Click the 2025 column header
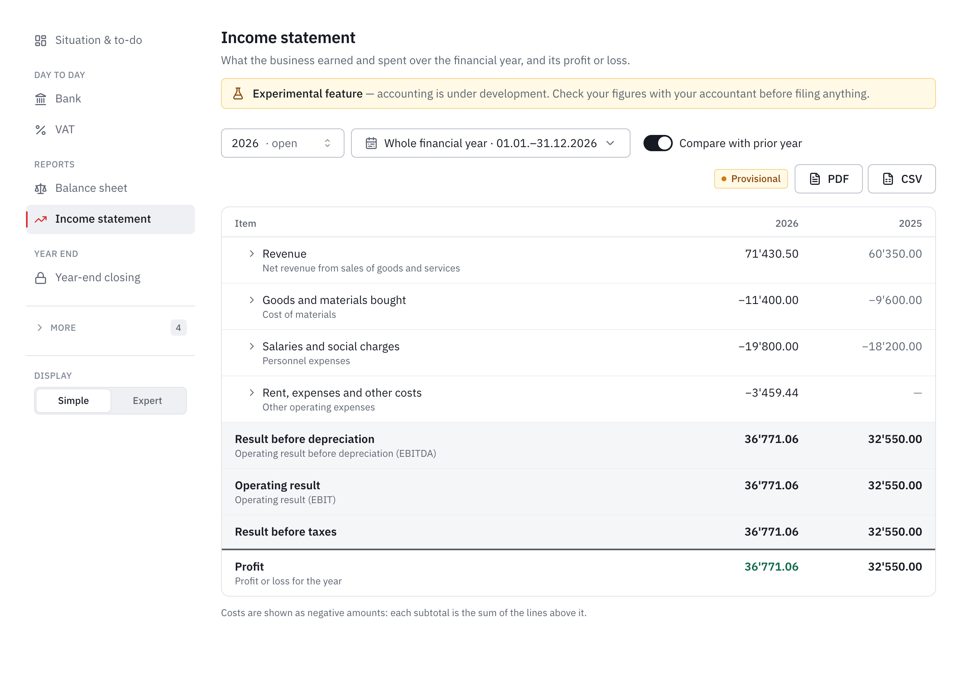Image resolution: width=962 pixels, height=686 pixels. pyautogui.click(x=910, y=224)
